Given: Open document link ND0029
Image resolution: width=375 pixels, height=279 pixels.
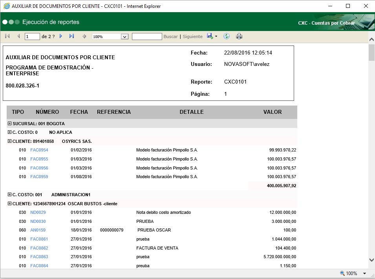Looking at the screenshot, I should 38,212.
